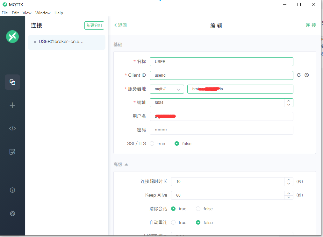Click the Client ID input field
This screenshot has width=323, height=237.
[x=221, y=75]
